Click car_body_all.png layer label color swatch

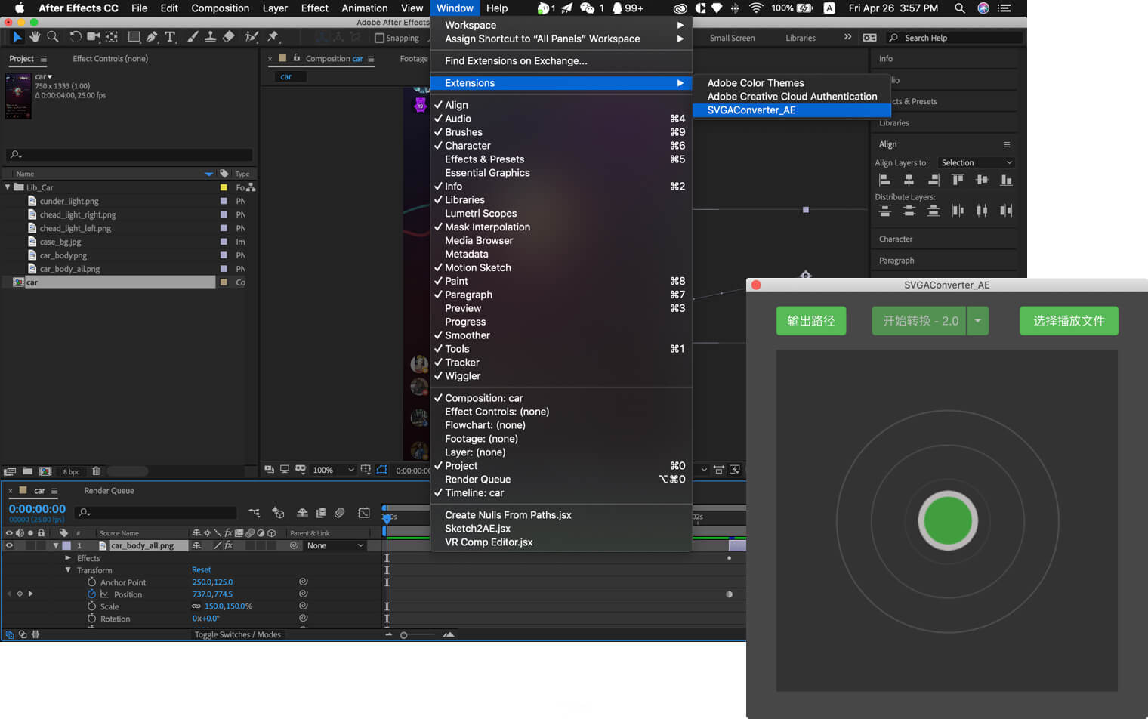(66, 545)
